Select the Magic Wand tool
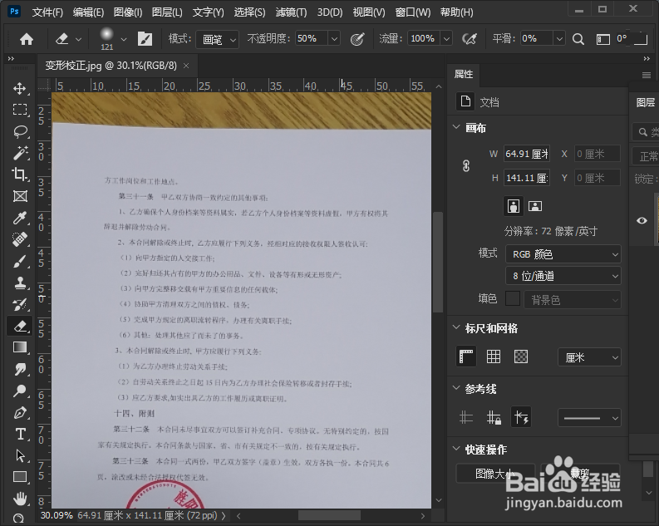 pos(19,154)
